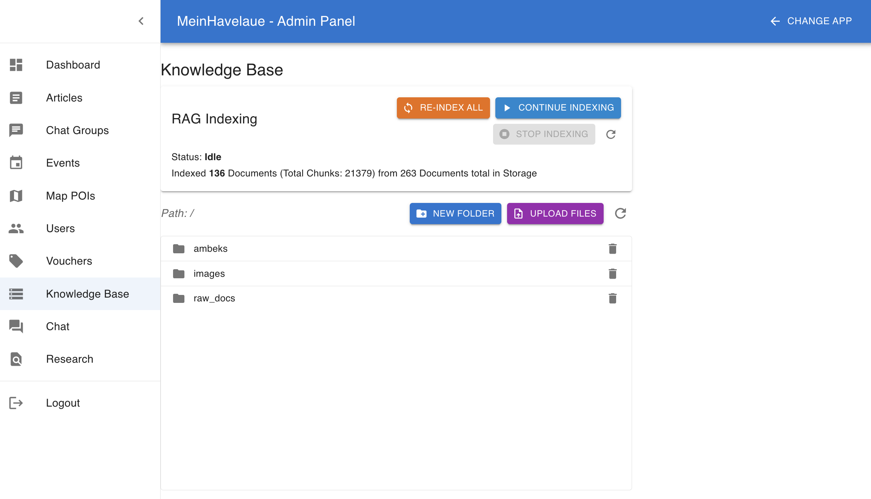Click the RE-INDEX ALL button
Screen dimensions: 871x499
tap(443, 108)
